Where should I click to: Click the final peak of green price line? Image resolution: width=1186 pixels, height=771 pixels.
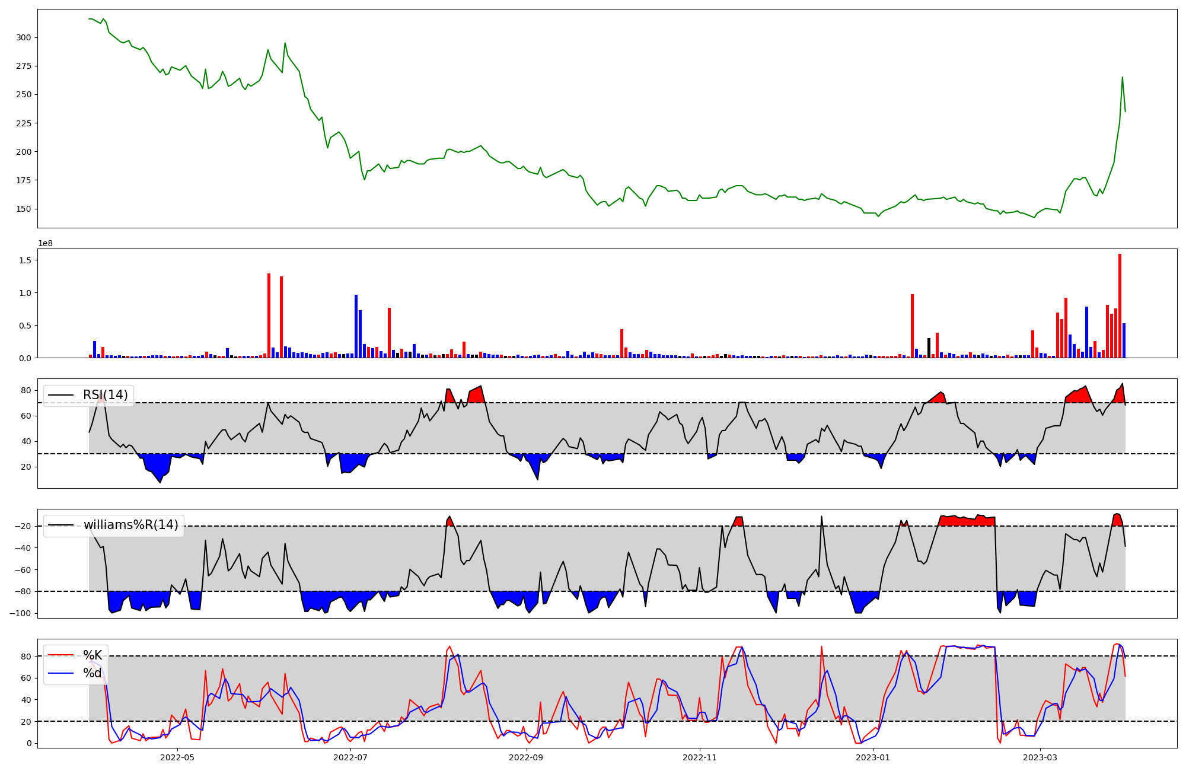point(1122,77)
